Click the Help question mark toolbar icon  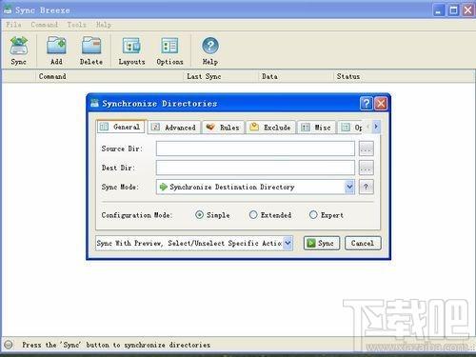click(x=210, y=46)
